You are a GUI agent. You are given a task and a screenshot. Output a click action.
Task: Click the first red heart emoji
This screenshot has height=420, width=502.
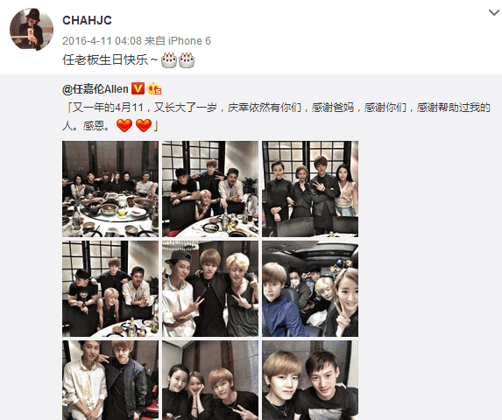[x=124, y=125]
